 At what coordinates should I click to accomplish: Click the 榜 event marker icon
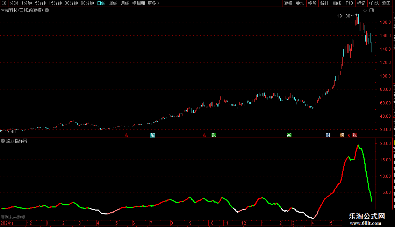click(x=342, y=135)
